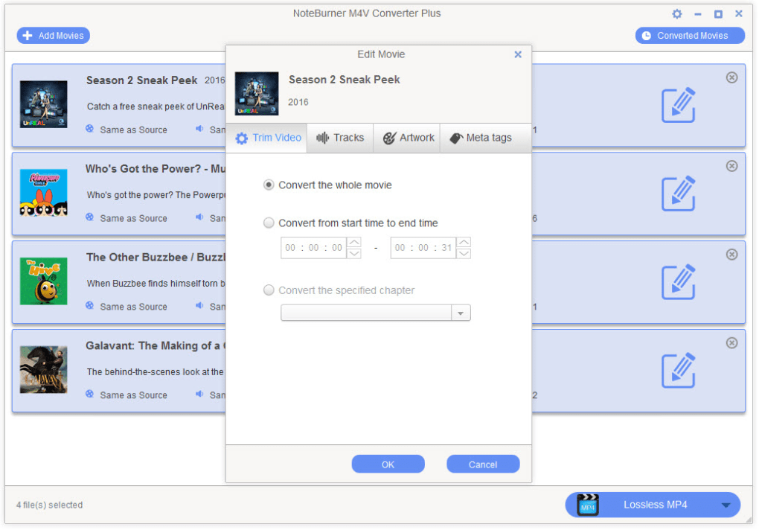This screenshot has width=759, height=530.
Task: Edit The Other Buzzbee movie
Action: (x=678, y=282)
